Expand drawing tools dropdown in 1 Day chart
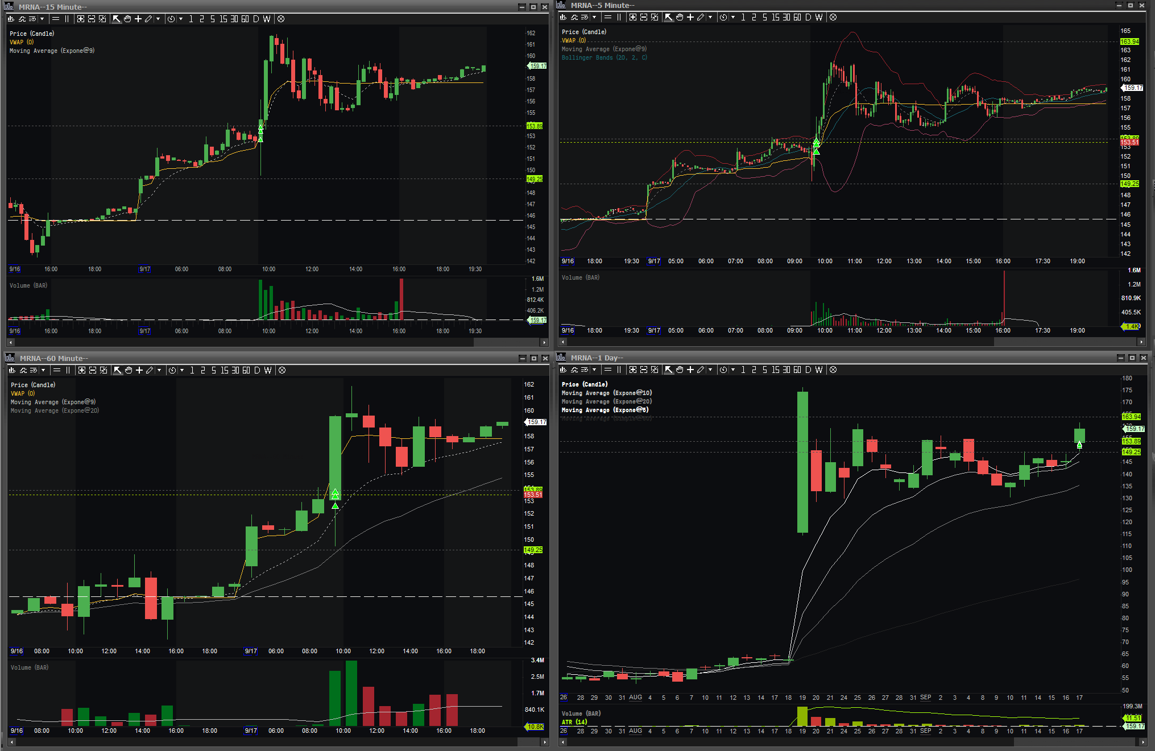The width and height of the screenshot is (1155, 751). pos(710,370)
